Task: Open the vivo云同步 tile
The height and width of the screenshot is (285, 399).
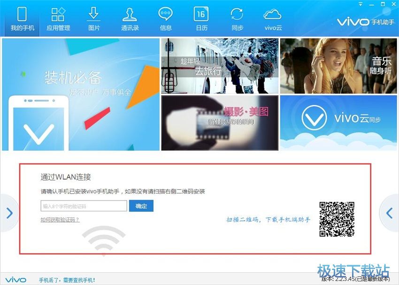Action: point(338,123)
